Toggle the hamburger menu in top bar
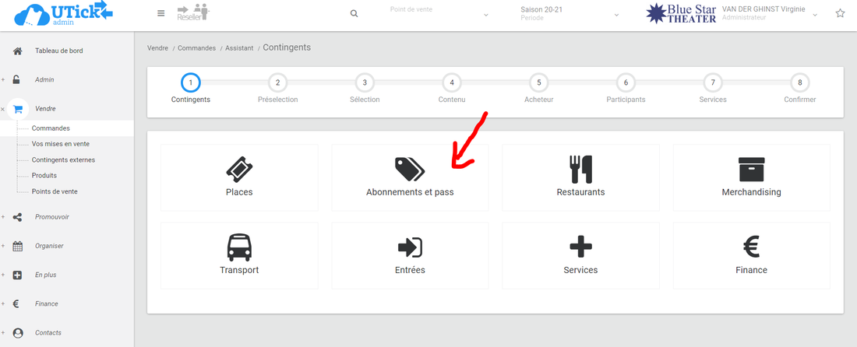857x347 pixels. click(161, 13)
